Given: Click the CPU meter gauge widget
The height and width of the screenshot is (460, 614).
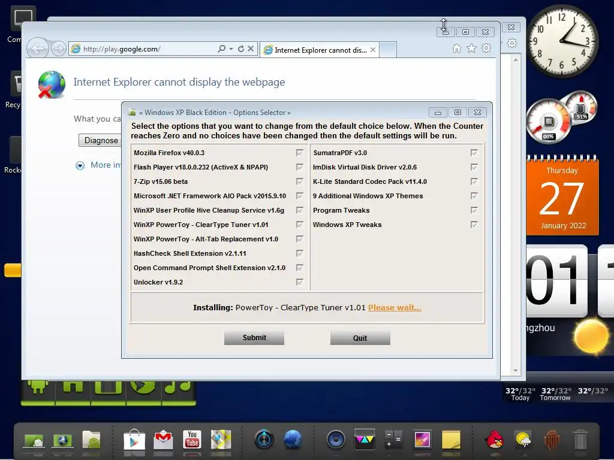Looking at the screenshot, I should click(548, 121).
